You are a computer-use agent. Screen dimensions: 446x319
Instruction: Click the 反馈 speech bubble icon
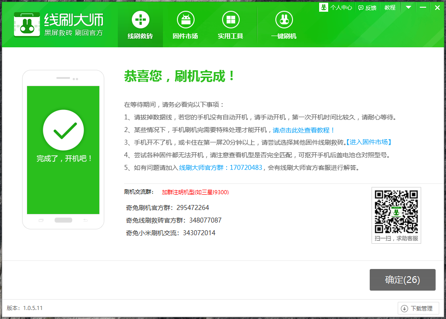tap(361, 8)
